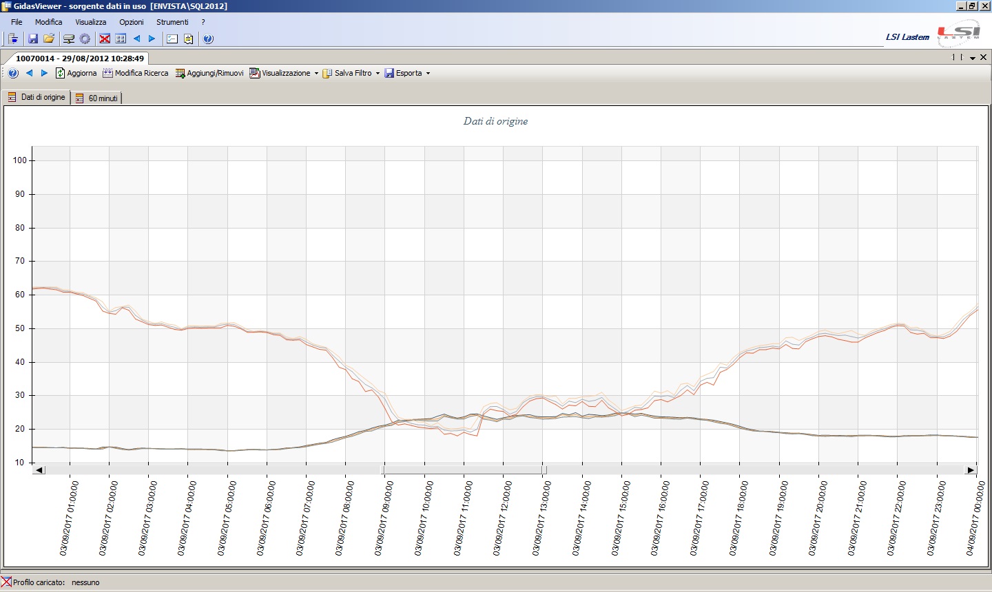Click the network server connection icon
Image resolution: width=992 pixels, height=592 pixels.
coord(69,39)
